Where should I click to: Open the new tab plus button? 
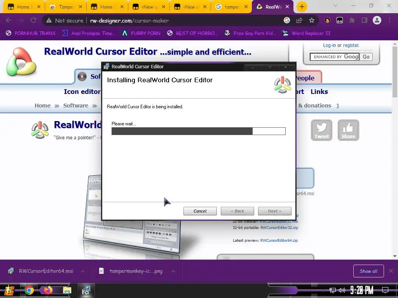click(302, 7)
